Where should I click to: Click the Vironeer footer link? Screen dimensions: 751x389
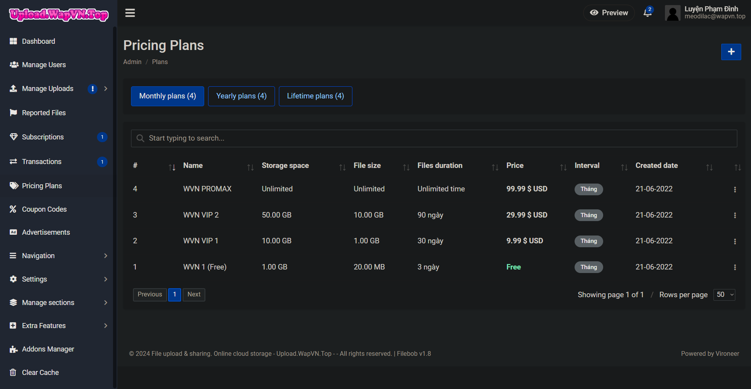click(x=727, y=354)
